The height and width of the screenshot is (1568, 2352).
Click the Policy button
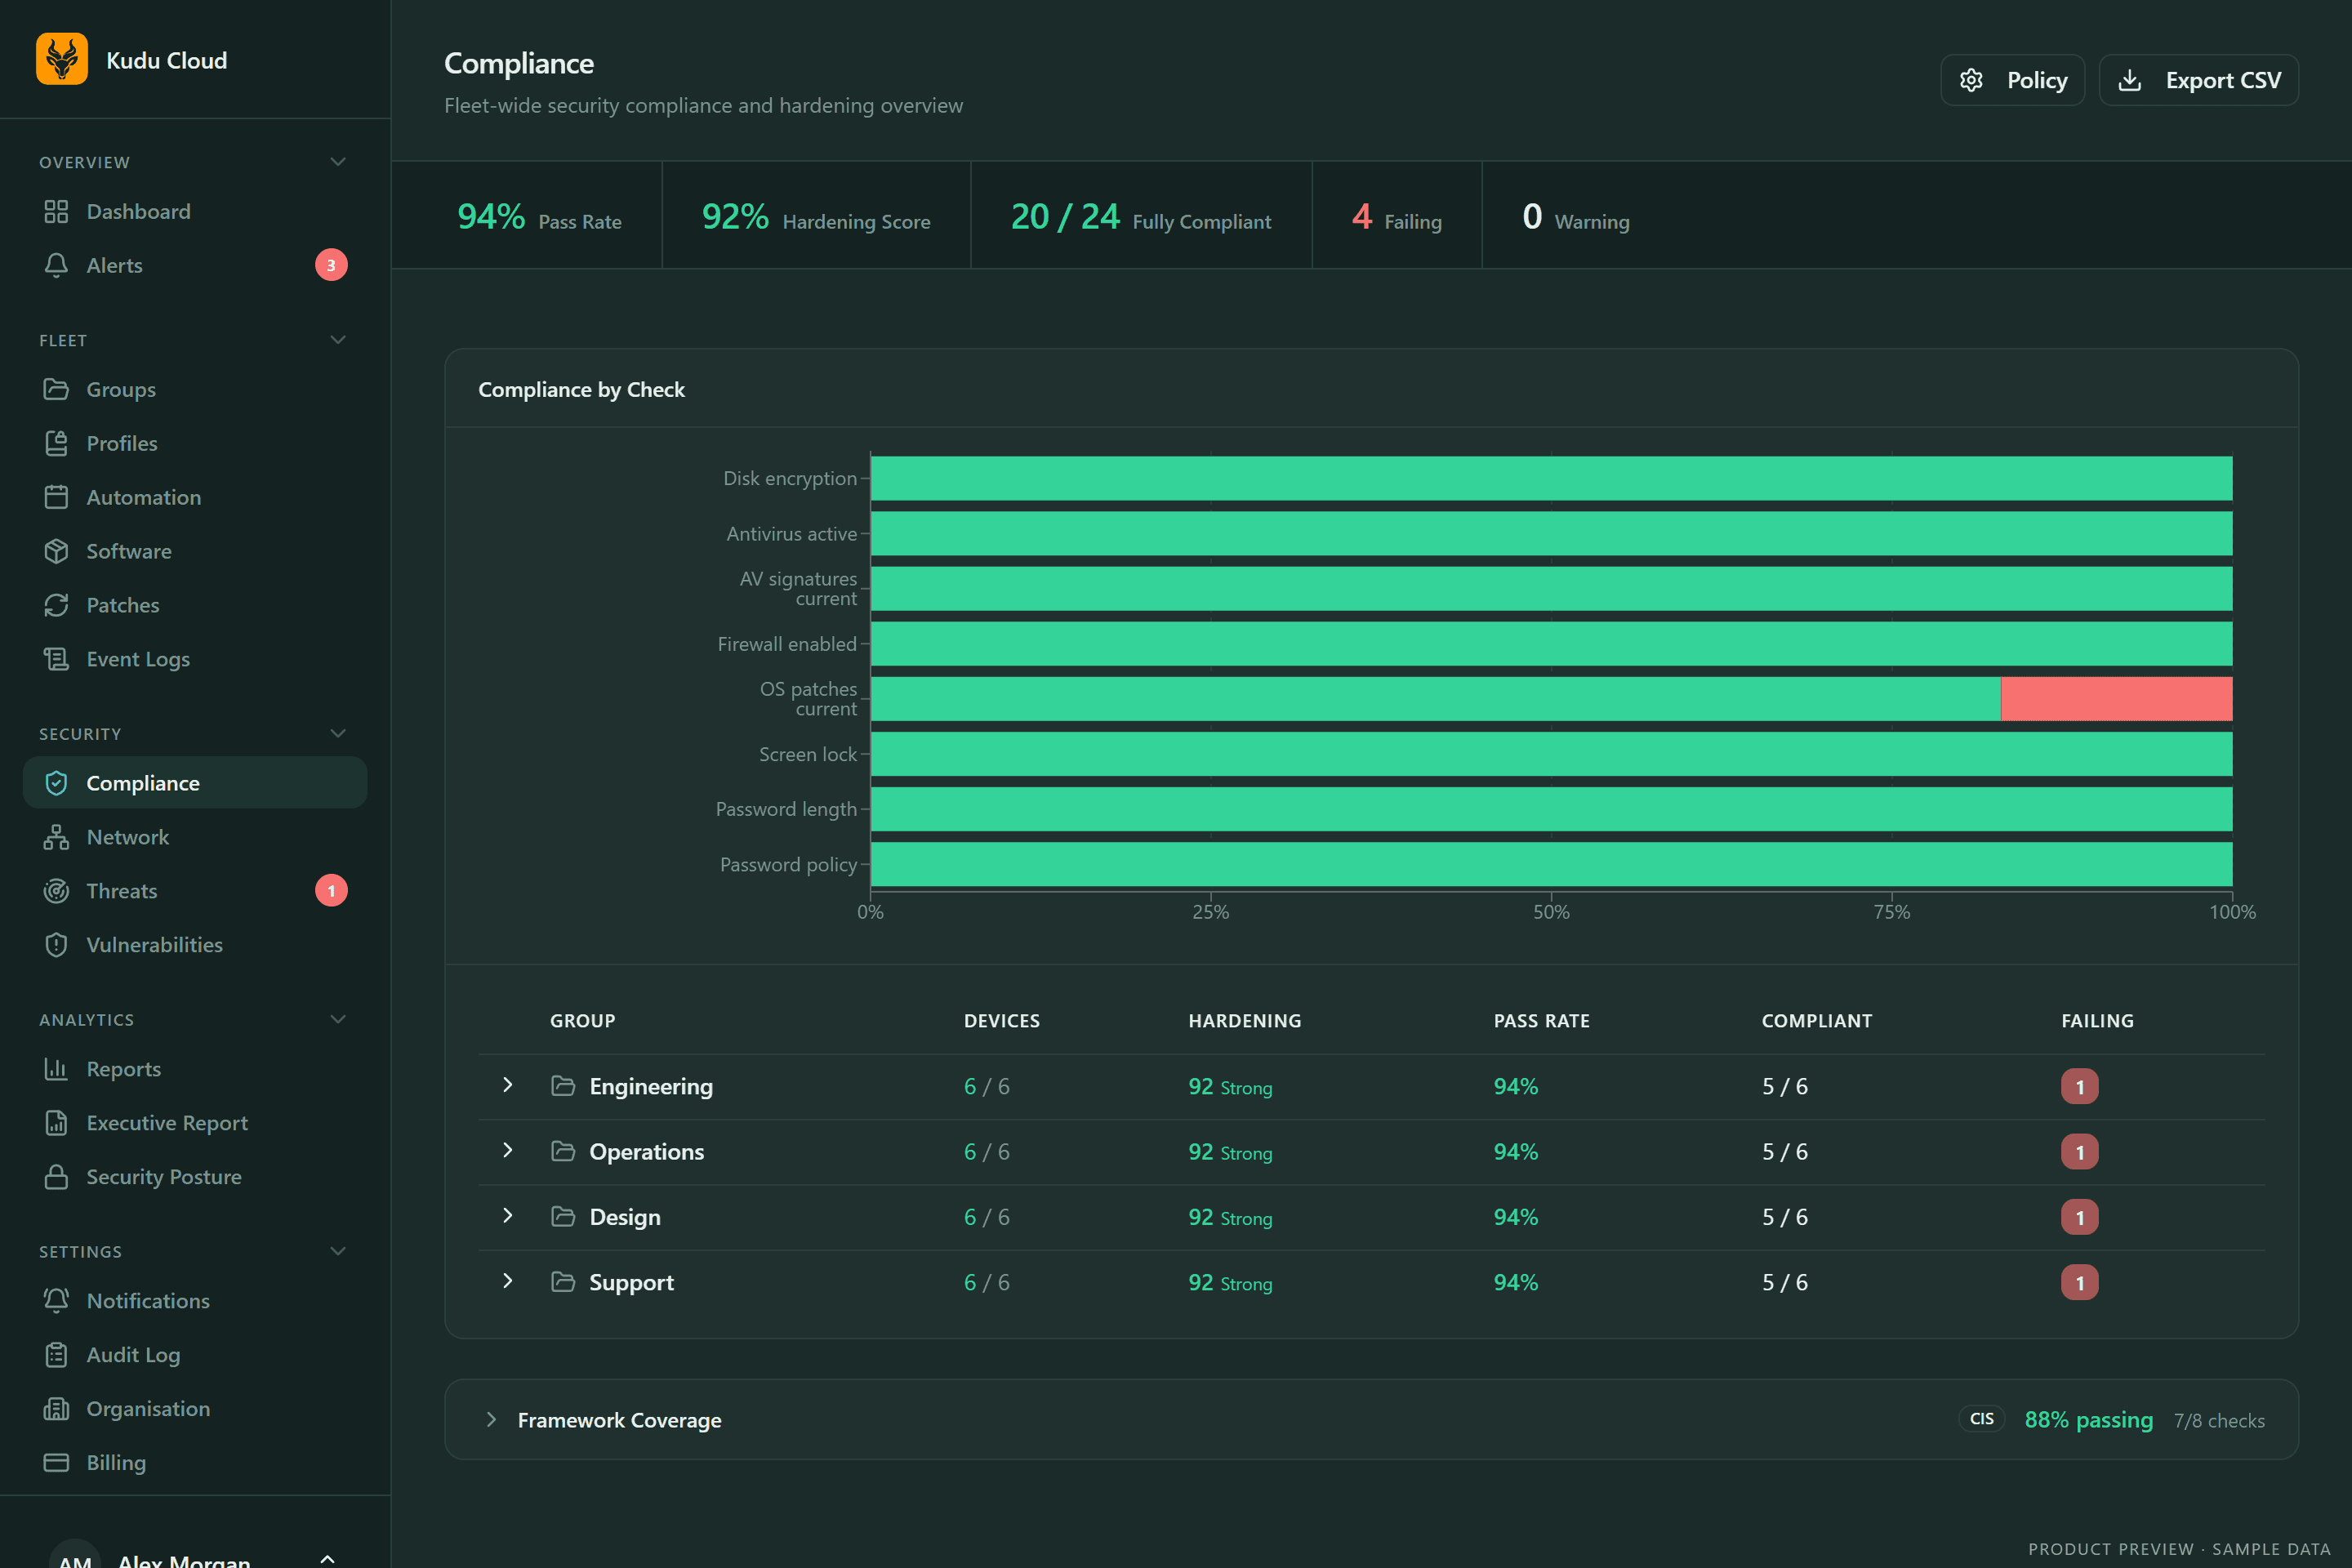(x=2012, y=80)
